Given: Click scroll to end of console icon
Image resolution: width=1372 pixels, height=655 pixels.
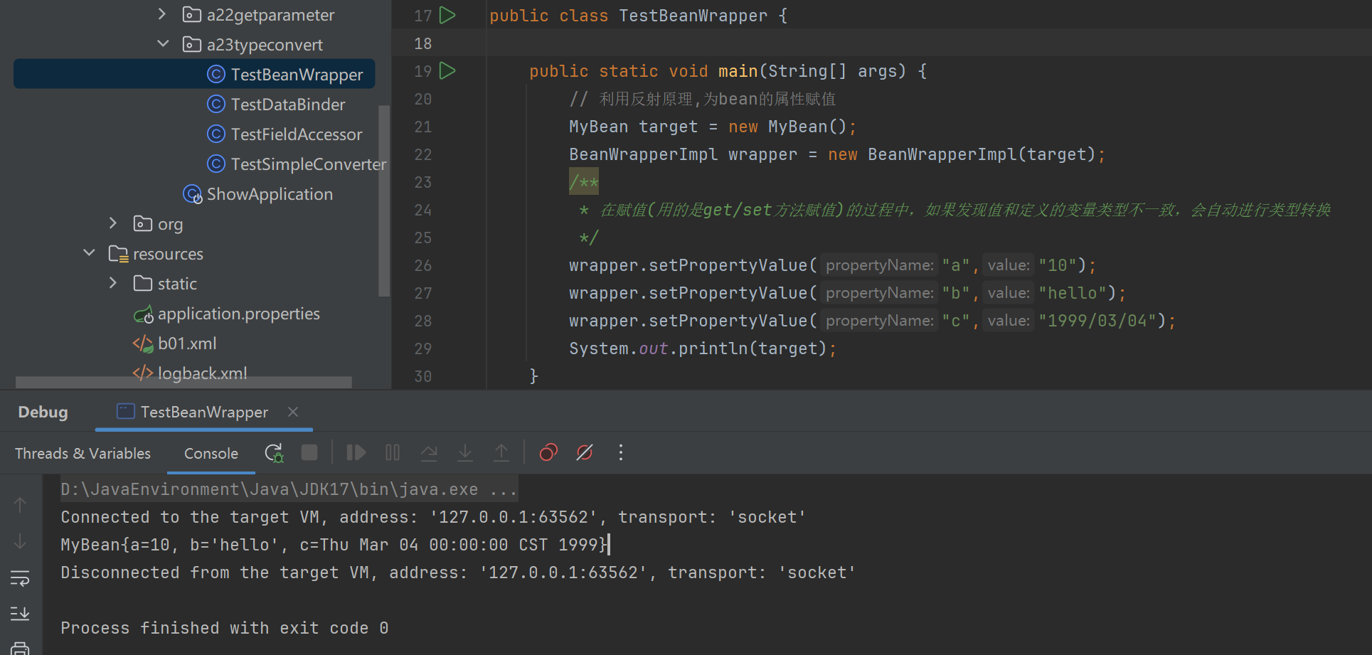Looking at the screenshot, I should [20, 613].
